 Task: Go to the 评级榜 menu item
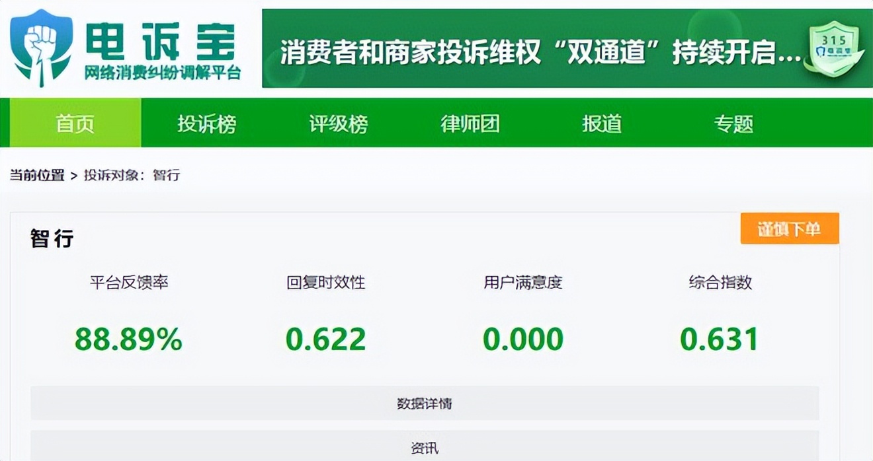coord(339,124)
